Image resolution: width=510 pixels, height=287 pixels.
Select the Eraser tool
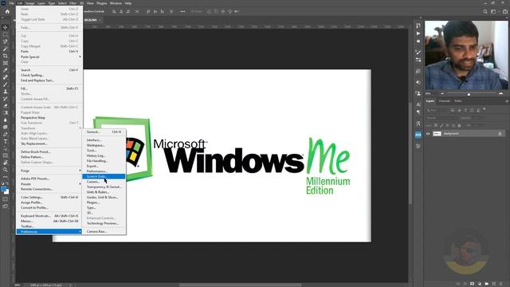6,106
